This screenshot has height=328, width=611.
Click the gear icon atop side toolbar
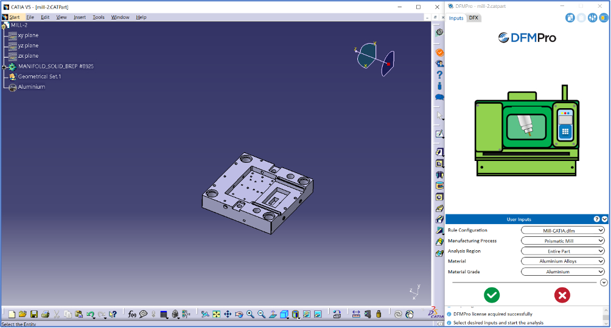click(x=439, y=32)
